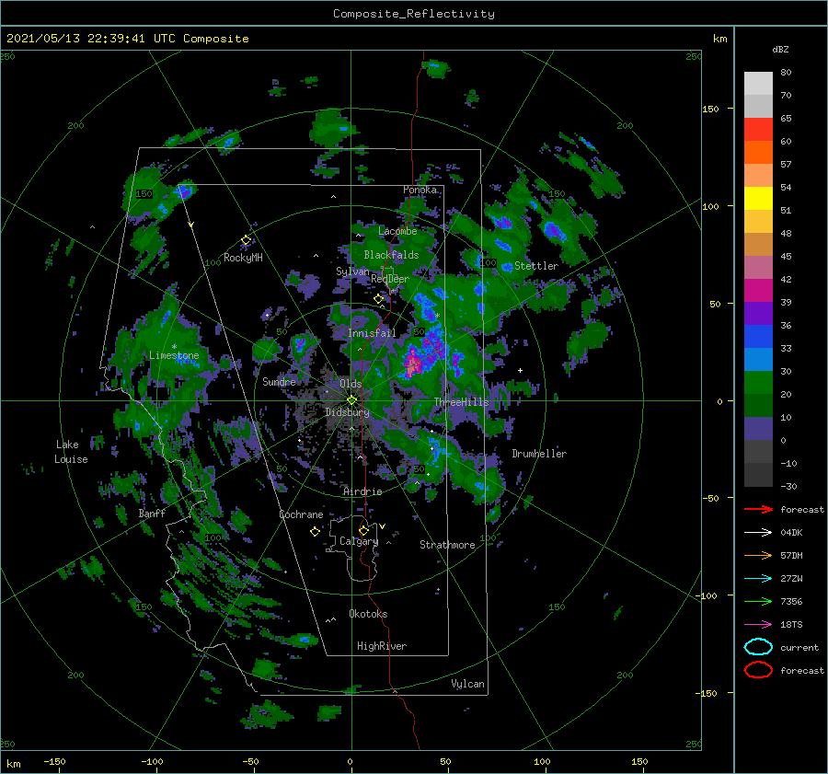Click the 'current' legend text
This screenshot has width=828, height=774.
[x=799, y=648]
